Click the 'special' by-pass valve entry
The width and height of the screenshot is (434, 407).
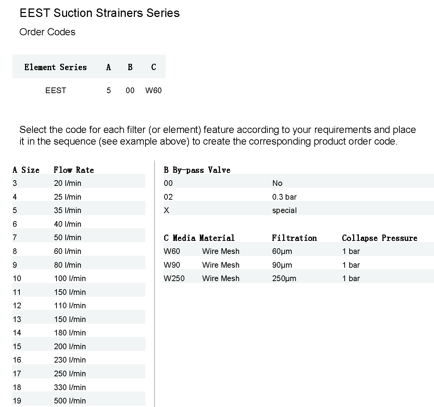[284, 210]
